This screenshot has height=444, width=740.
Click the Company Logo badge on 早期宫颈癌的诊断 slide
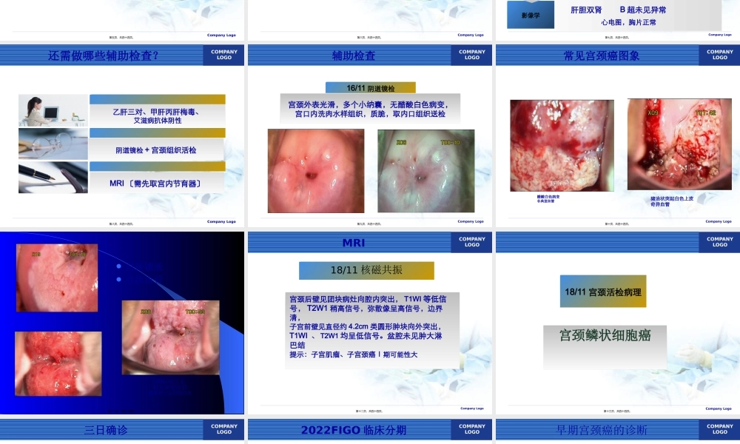click(718, 428)
